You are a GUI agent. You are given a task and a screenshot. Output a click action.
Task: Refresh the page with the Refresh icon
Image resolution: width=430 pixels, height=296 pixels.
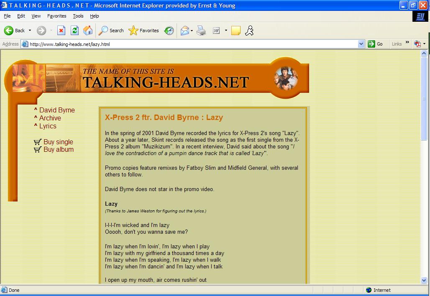tap(74, 31)
